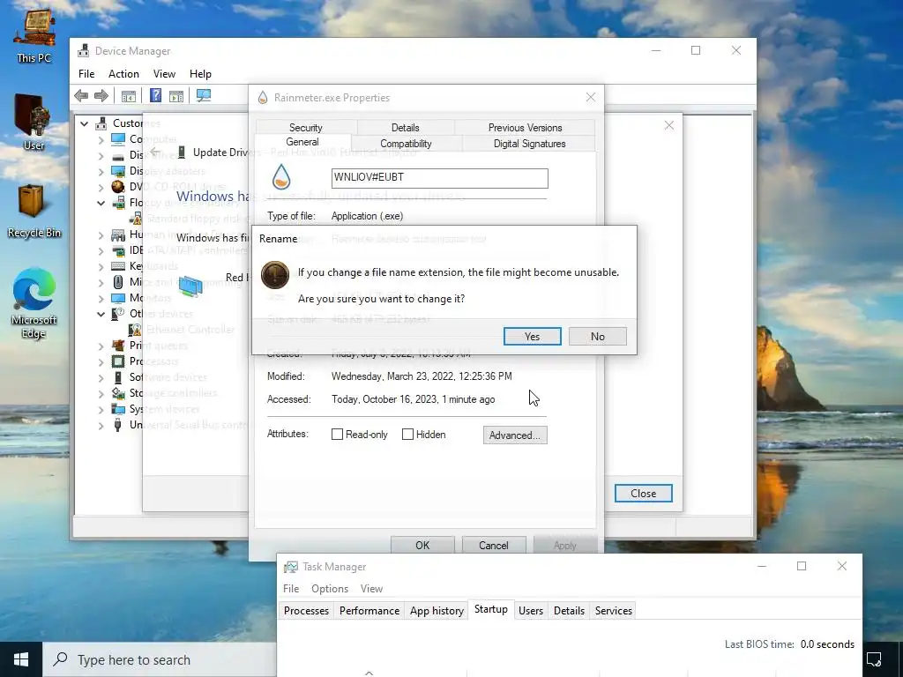Open the View menu in Device Manager
The image size is (903, 677).
coord(164,74)
